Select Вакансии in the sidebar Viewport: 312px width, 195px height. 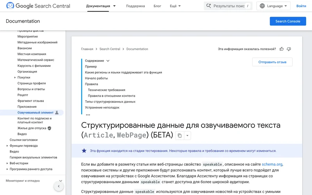click(25, 48)
